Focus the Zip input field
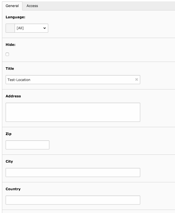The height and width of the screenshot is (213, 175). tap(27, 145)
